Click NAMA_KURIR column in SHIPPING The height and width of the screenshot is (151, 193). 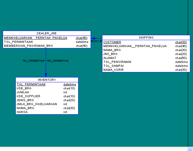pos(114,70)
